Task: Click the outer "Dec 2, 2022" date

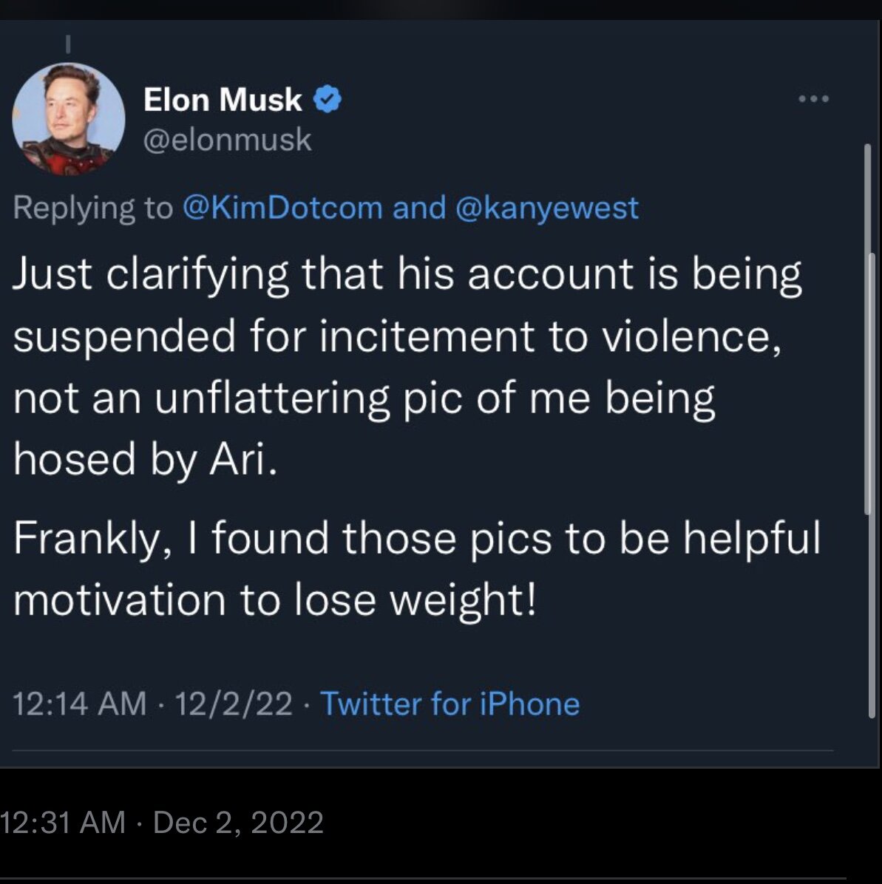Action: pos(238,823)
